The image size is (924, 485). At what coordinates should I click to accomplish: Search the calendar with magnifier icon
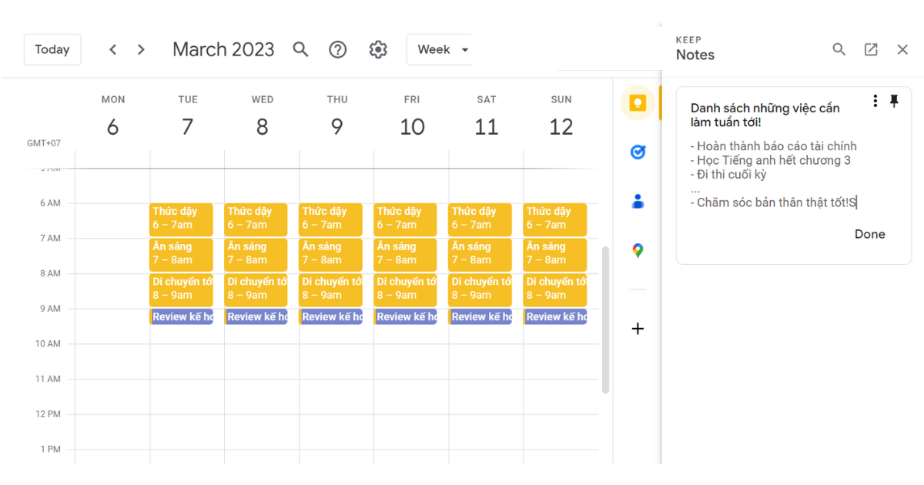tap(300, 49)
